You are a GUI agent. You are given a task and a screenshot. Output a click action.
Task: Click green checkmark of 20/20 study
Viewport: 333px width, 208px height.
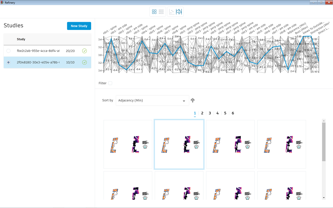(x=85, y=51)
